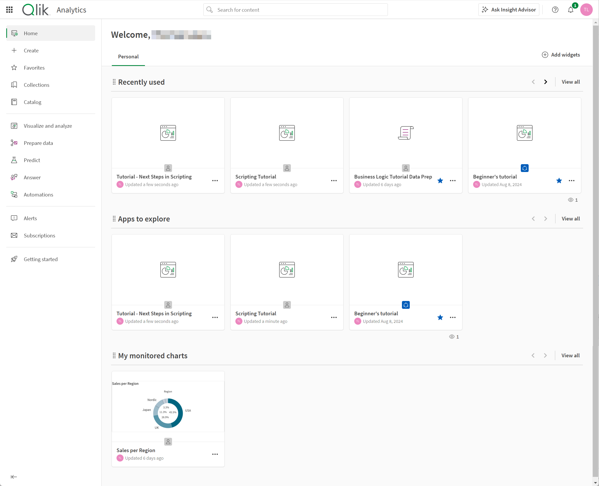Expand My monitored charts next page arrow
This screenshot has height=486, width=599.
pos(545,355)
